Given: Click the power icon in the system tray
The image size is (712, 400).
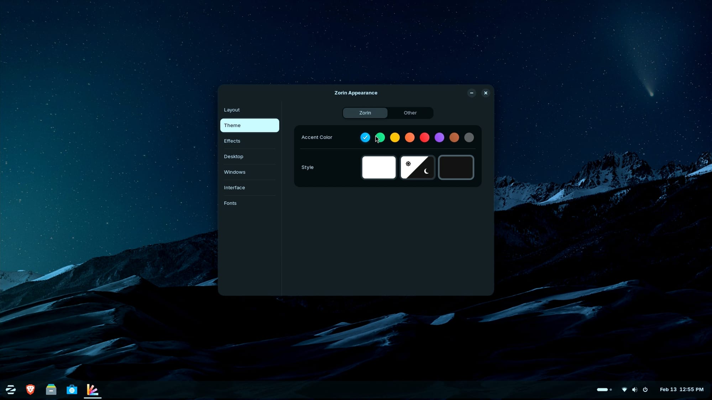Looking at the screenshot, I should [646, 389].
